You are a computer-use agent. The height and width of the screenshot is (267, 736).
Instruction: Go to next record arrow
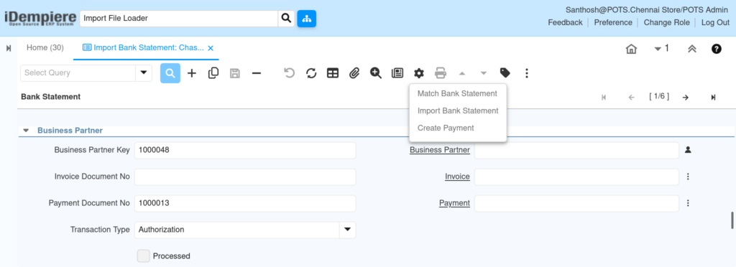(x=685, y=97)
